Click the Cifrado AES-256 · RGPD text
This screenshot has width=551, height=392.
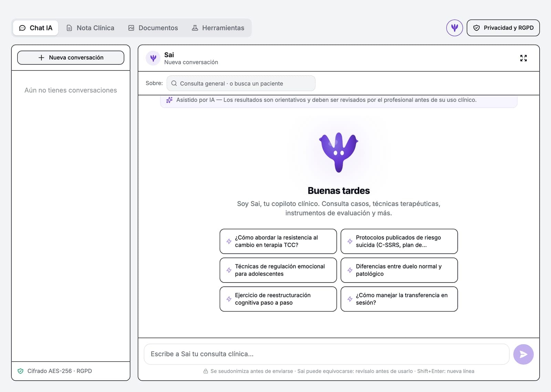coord(60,371)
